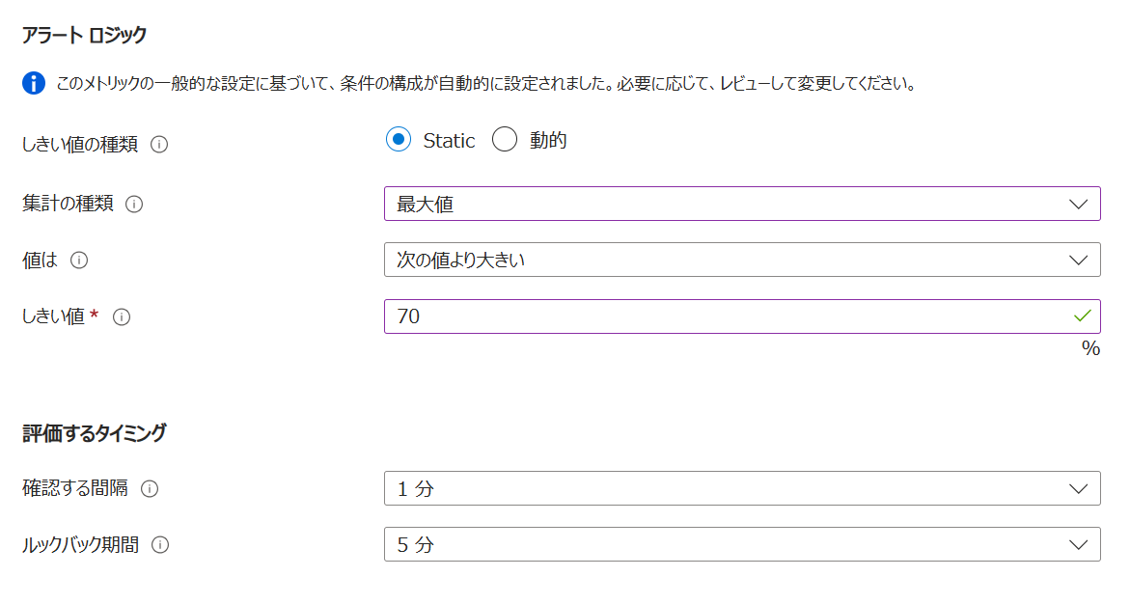Click chevron arrow on 5 分 dropdown
The image size is (1130, 604).
pos(1079,544)
